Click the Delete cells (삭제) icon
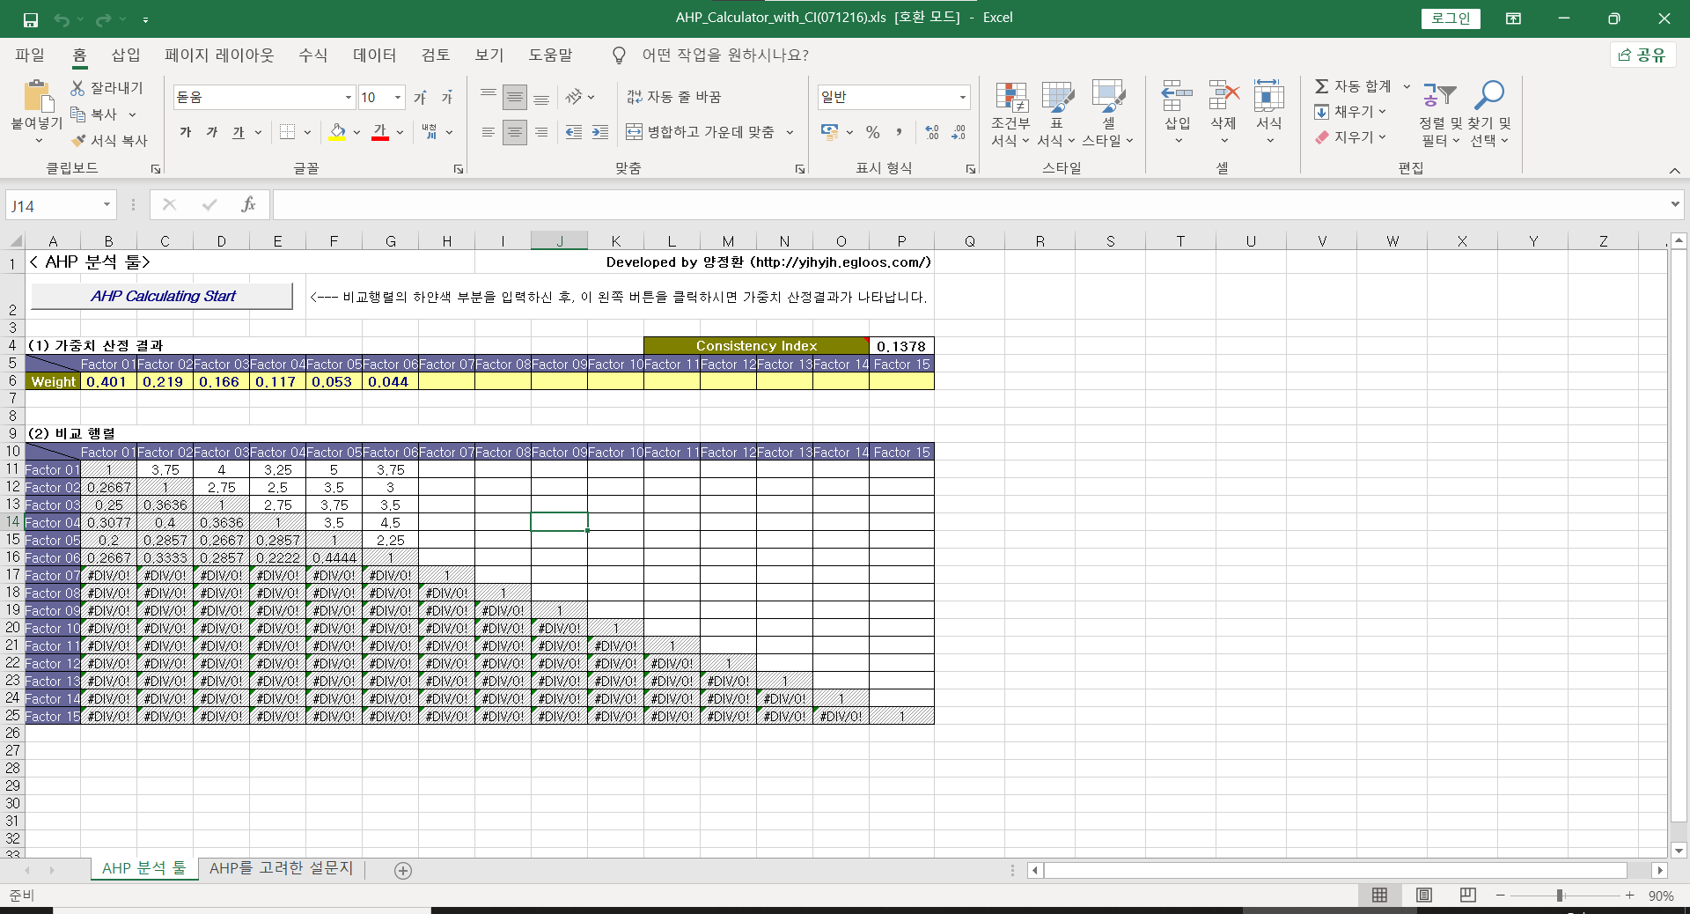Image resolution: width=1690 pixels, height=914 pixels. (x=1223, y=95)
